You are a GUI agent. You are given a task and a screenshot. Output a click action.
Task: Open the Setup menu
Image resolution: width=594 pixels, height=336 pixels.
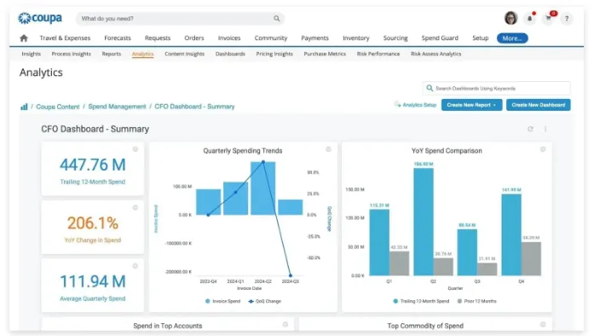[x=481, y=38]
